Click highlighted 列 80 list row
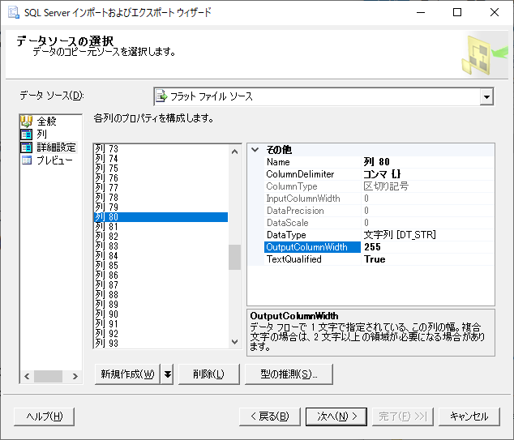 pyautogui.click(x=161, y=217)
